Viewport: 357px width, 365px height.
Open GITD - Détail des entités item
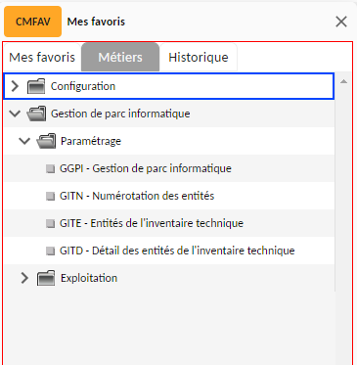click(177, 251)
